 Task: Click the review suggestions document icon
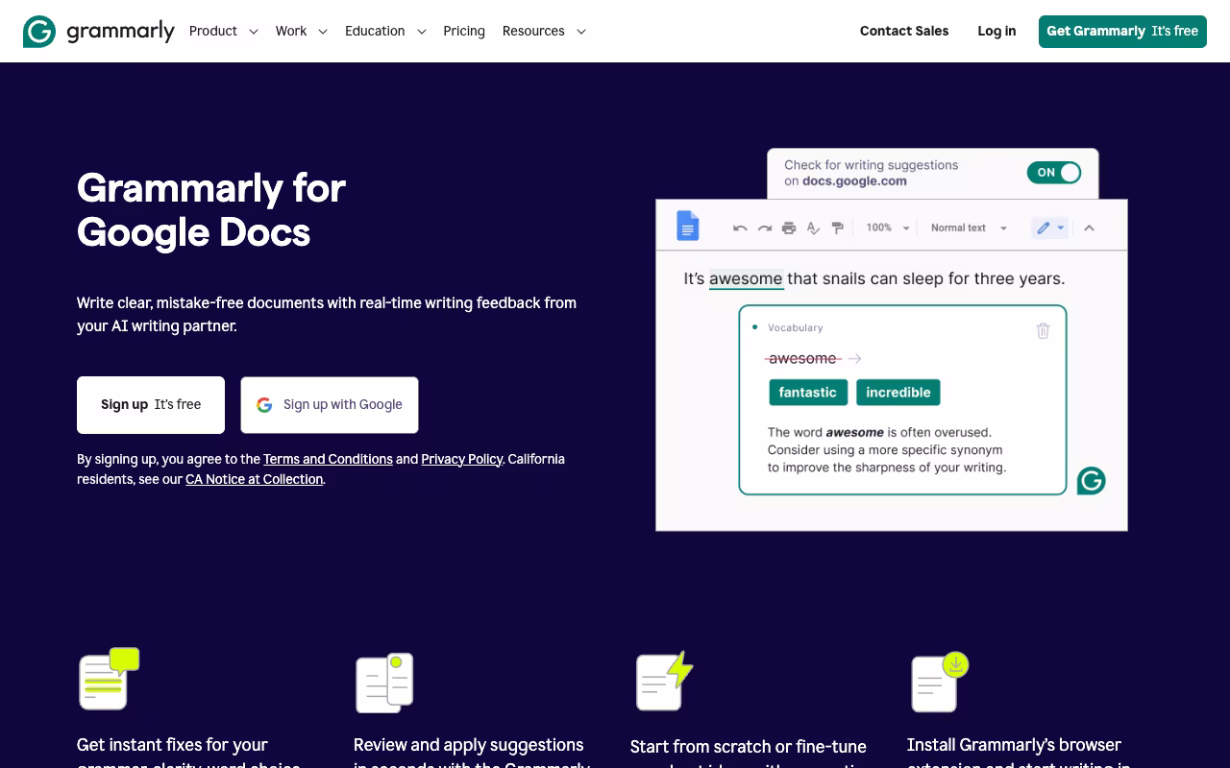[x=384, y=683]
